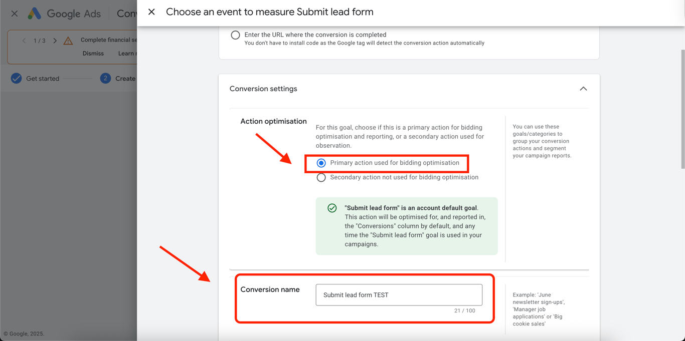
Task: Collapse the Conversion settings section
Action: [x=583, y=89]
